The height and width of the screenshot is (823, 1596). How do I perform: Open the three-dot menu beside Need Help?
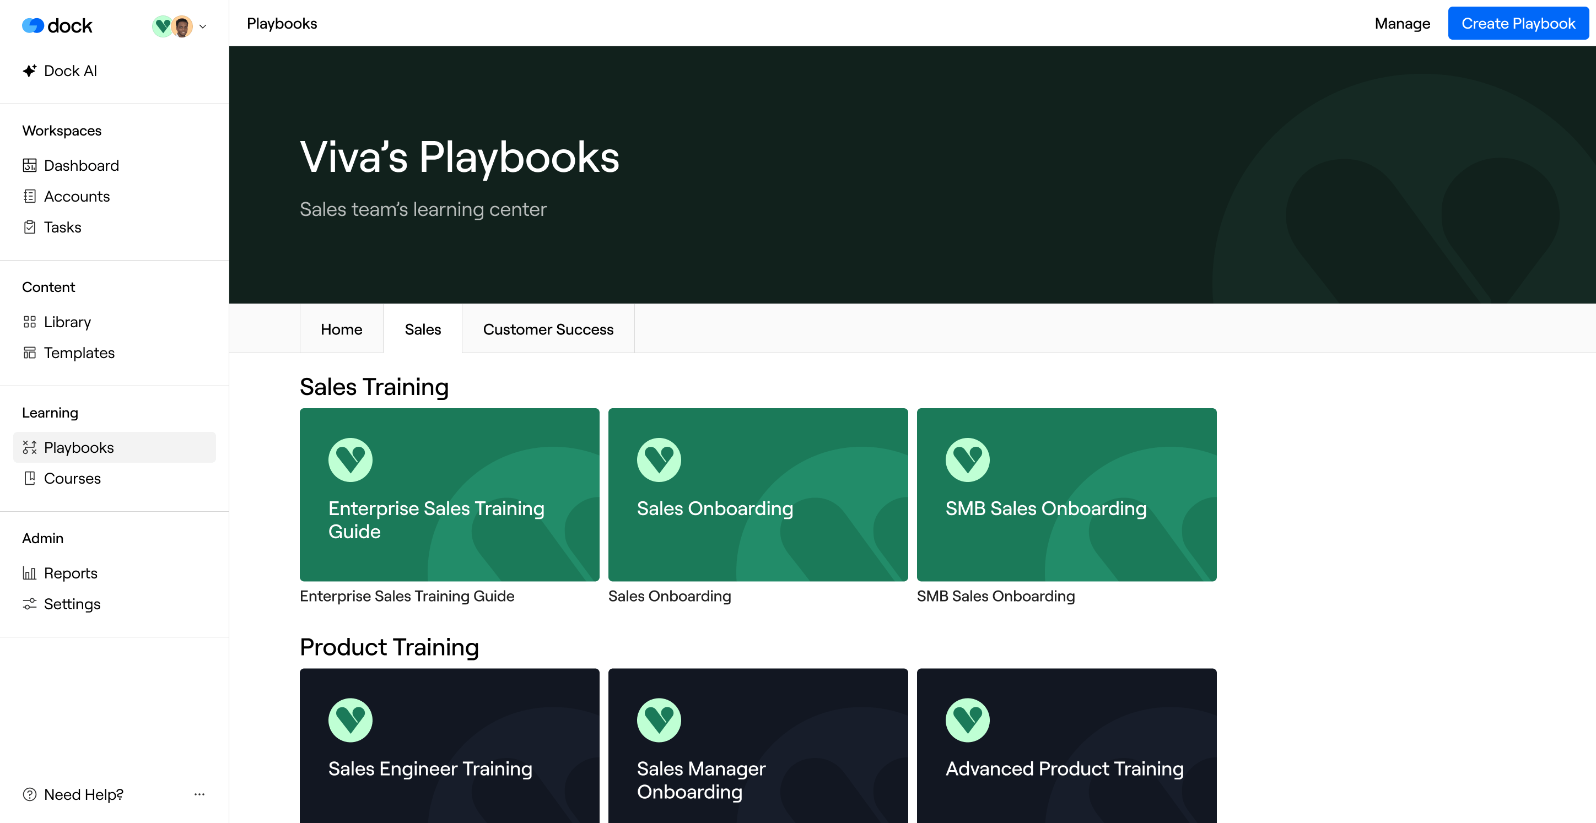point(199,794)
